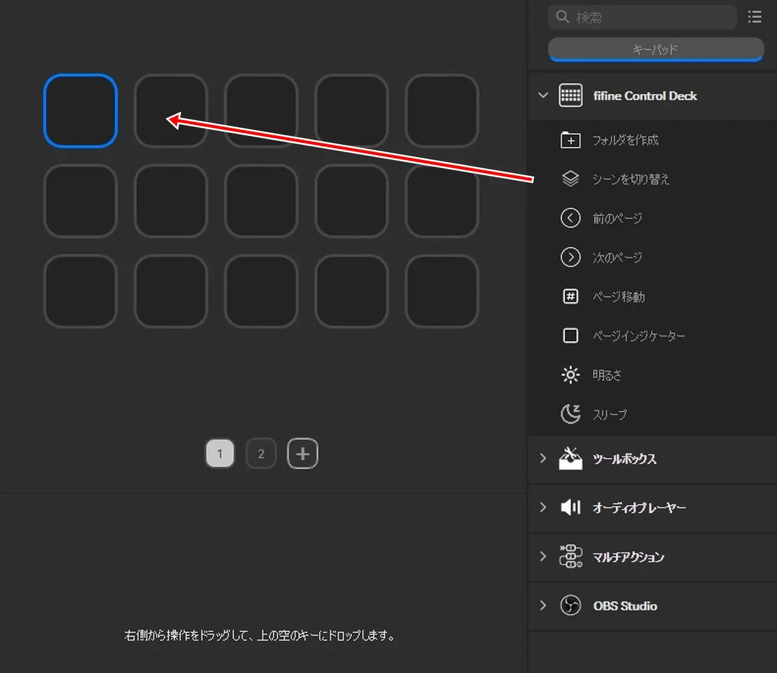The width and height of the screenshot is (777, 673).
Task: Switch to the キーパッド tab
Action: coord(656,49)
